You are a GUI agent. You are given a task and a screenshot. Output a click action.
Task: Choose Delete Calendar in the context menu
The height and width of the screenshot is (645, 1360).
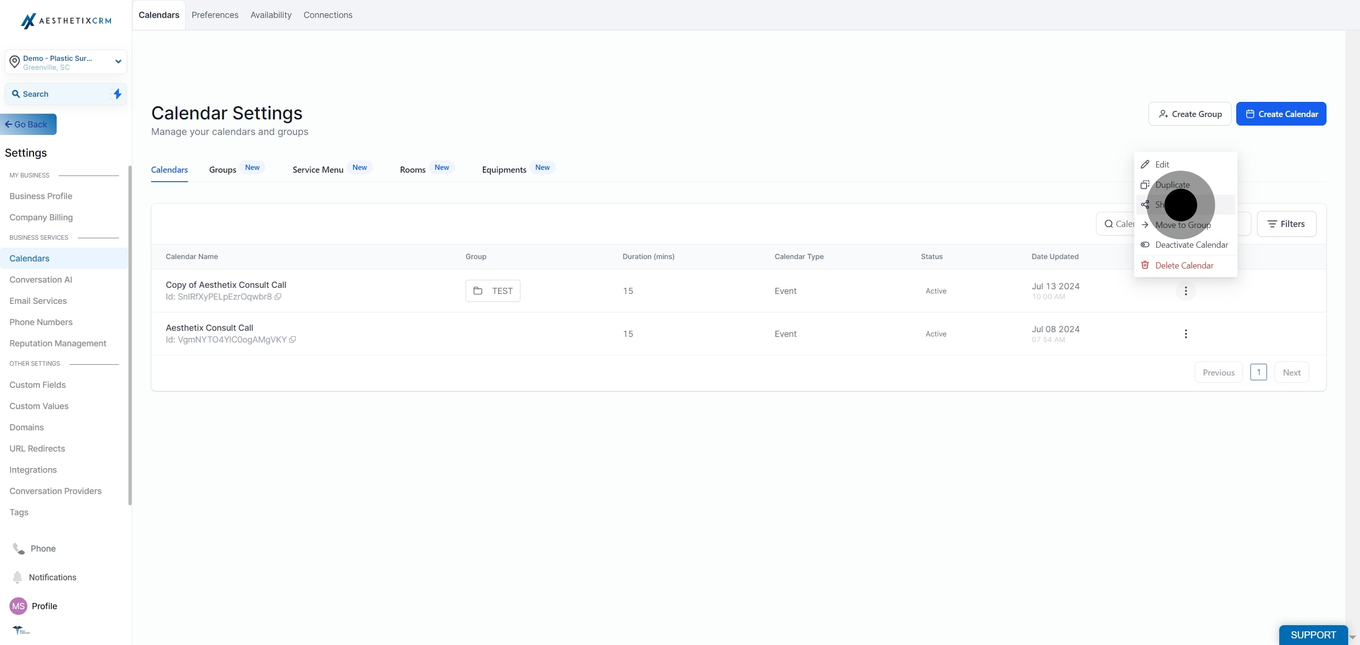point(1185,265)
